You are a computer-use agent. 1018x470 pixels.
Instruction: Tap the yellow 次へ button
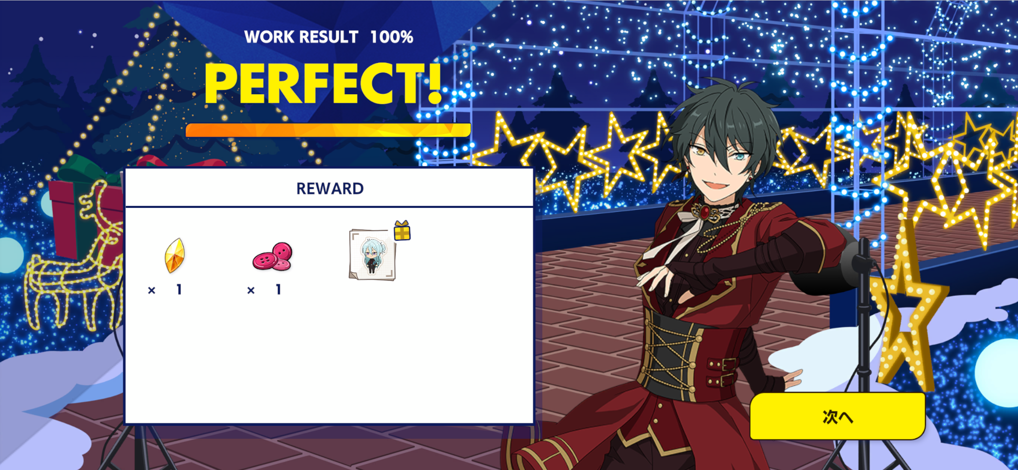(838, 416)
